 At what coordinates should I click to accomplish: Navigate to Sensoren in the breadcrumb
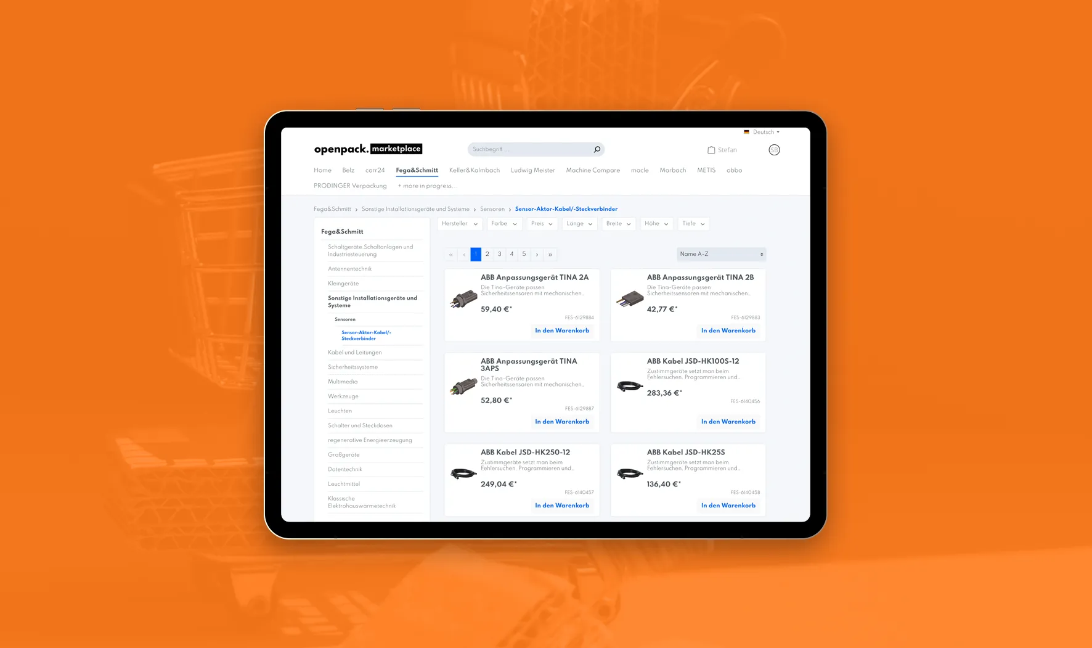point(492,209)
